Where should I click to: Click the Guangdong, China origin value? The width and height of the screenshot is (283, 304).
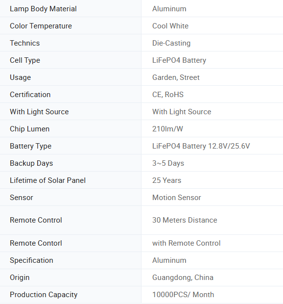click(x=183, y=278)
